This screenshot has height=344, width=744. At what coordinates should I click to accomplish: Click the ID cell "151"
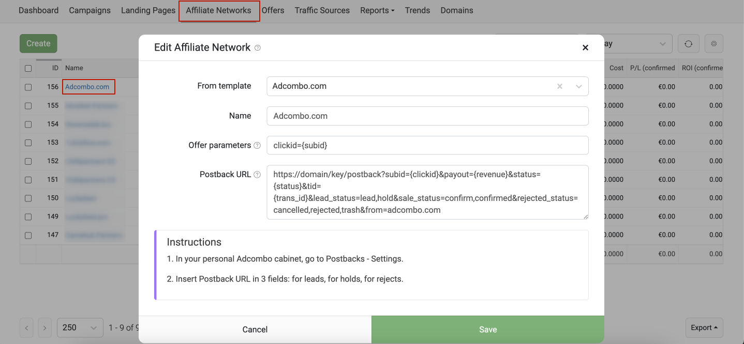pos(53,180)
